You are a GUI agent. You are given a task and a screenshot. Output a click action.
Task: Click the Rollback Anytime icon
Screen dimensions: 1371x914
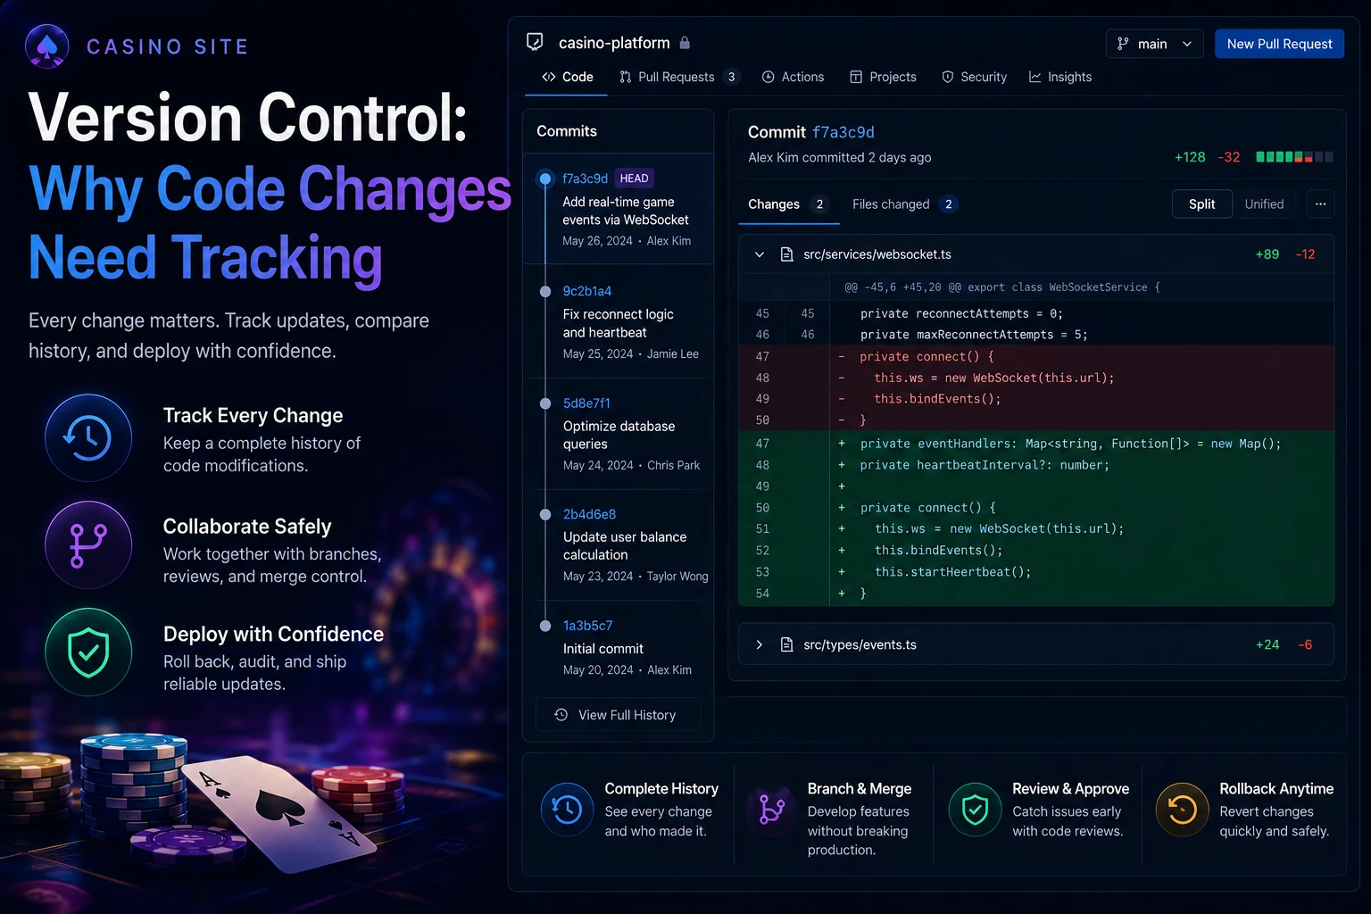tap(1182, 810)
